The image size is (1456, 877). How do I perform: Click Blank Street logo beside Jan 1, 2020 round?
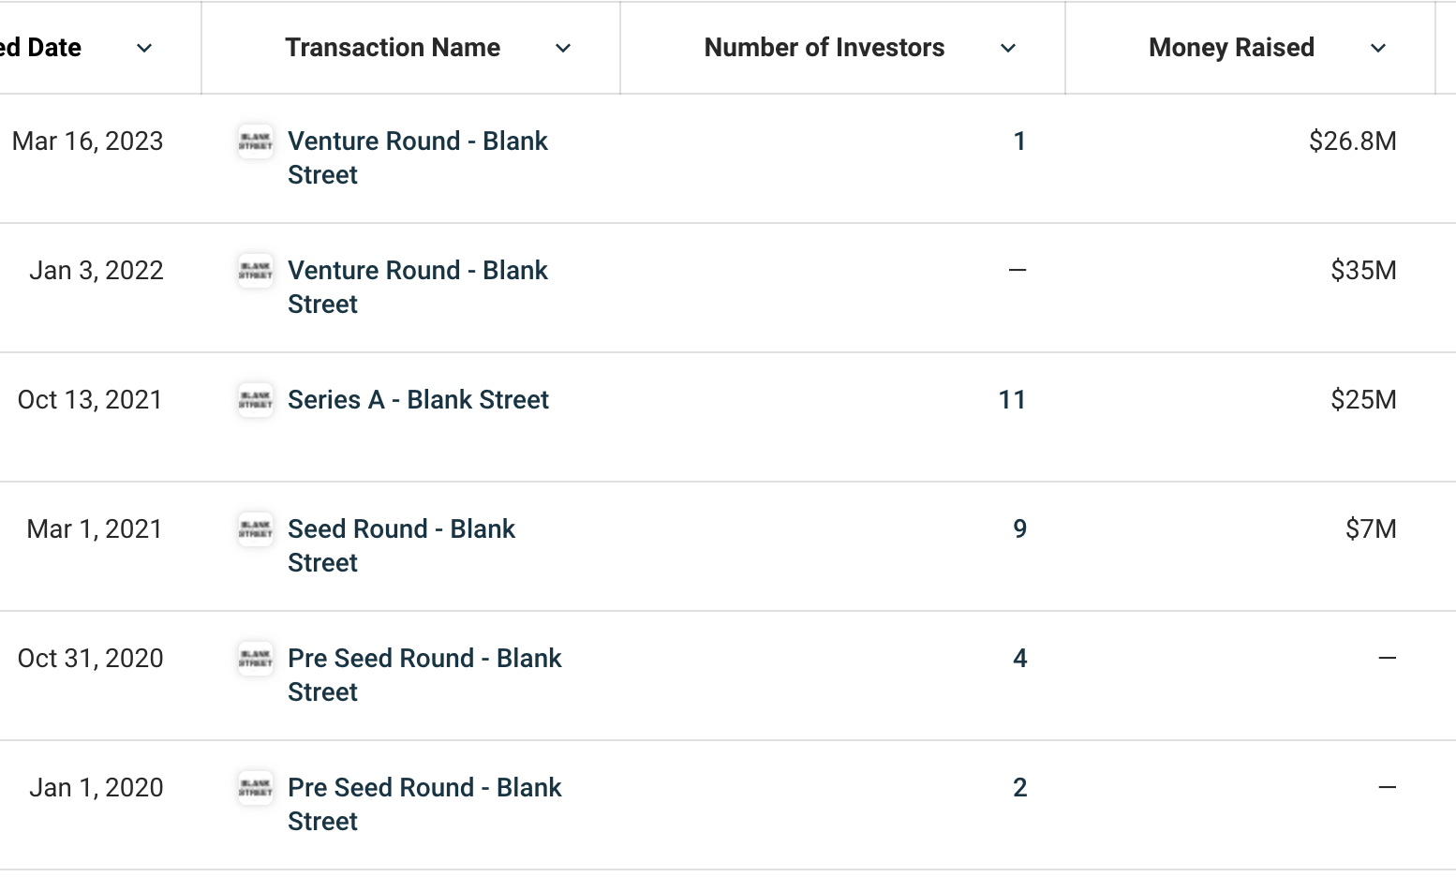tap(256, 788)
